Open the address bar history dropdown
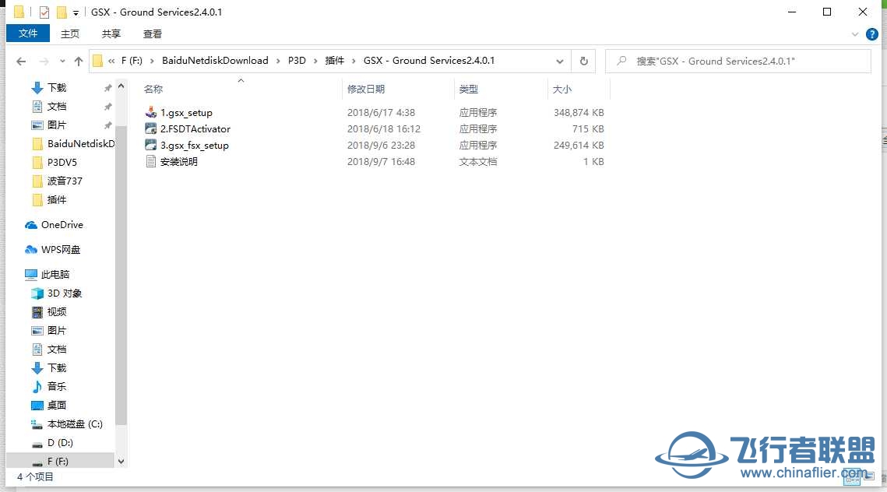 point(559,61)
